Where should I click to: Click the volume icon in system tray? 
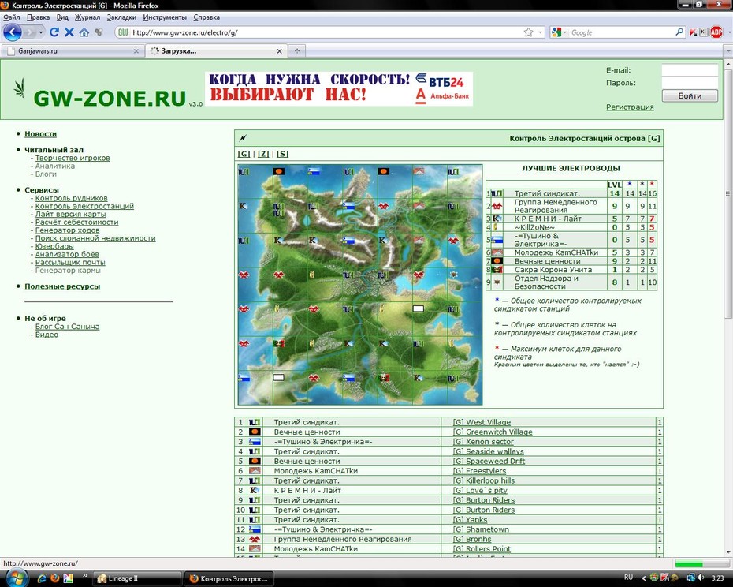(x=701, y=578)
